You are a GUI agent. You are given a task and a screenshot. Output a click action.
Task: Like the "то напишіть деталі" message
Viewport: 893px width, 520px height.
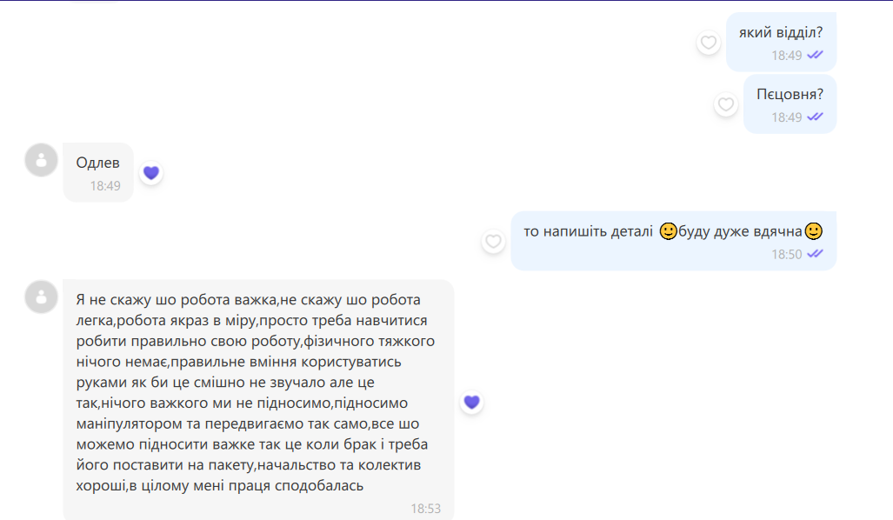click(494, 241)
